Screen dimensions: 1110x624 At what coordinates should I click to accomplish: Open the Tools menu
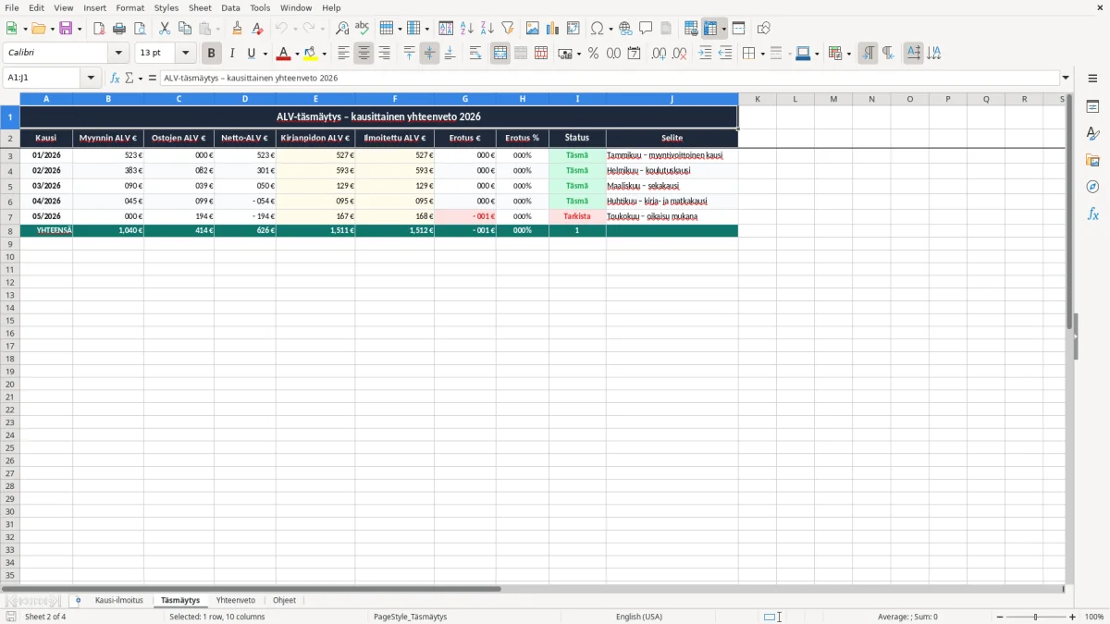(260, 7)
